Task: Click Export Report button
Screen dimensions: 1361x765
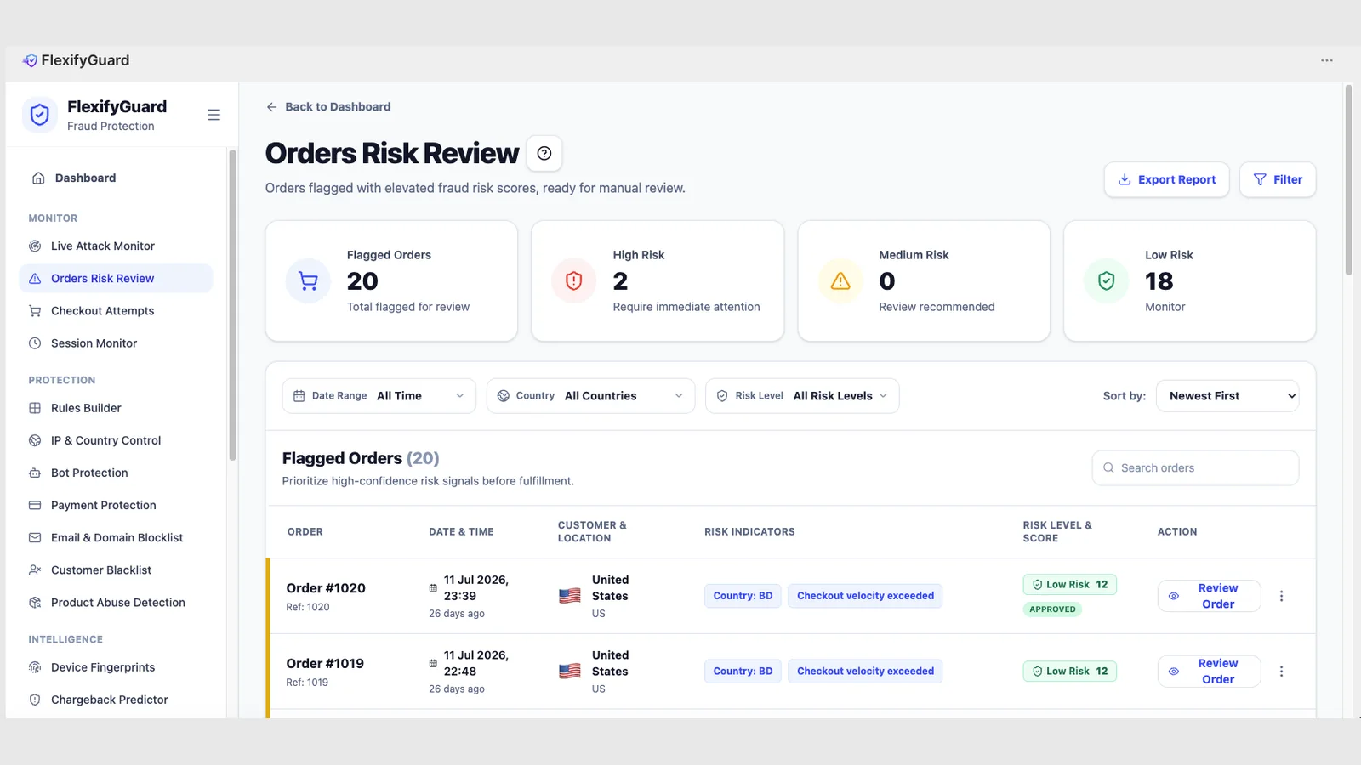Action: pyautogui.click(x=1166, y=179)
